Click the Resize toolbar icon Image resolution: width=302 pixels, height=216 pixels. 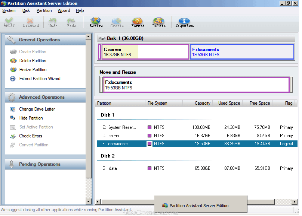point(96,20)
